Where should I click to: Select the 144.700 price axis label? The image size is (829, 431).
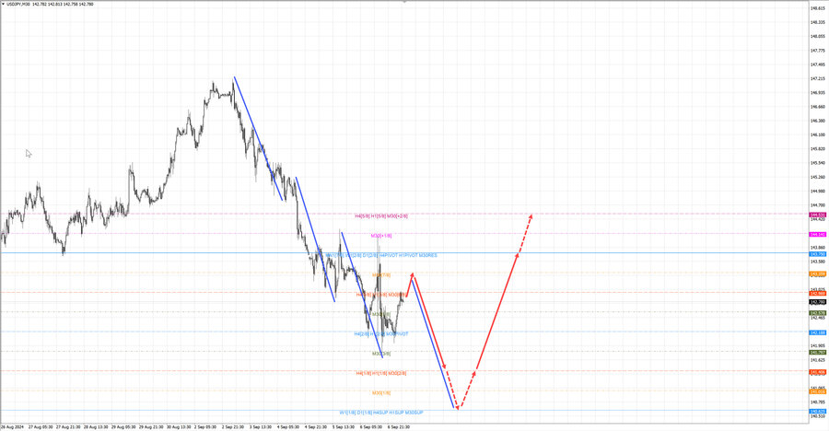818,205
